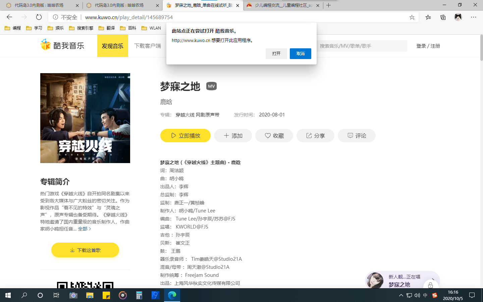Viewport: 483px width, 302px height.
Task: Expand album intro with 全部 link
Action: [84, 229]
